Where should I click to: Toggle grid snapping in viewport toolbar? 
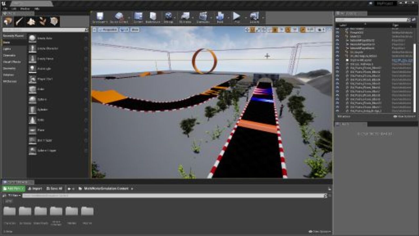275,30
